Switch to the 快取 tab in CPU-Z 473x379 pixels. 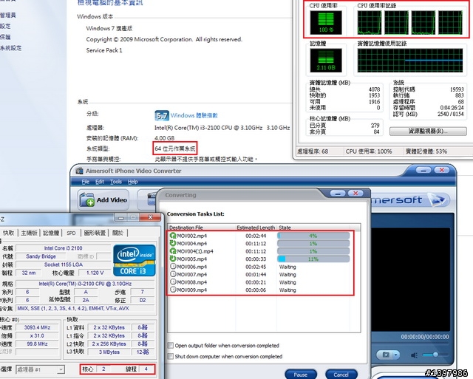8,233
